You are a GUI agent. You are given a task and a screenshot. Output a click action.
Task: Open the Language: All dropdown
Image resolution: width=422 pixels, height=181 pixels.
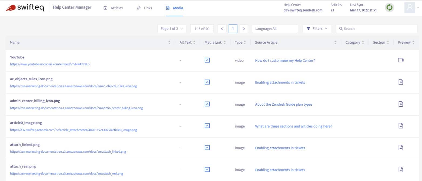click(x=275, y=29)
